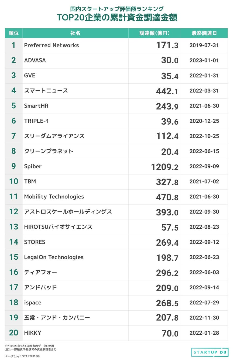
Task: Click the データ出元:STARTUP DB source text
Action: [x=23, y=356]
